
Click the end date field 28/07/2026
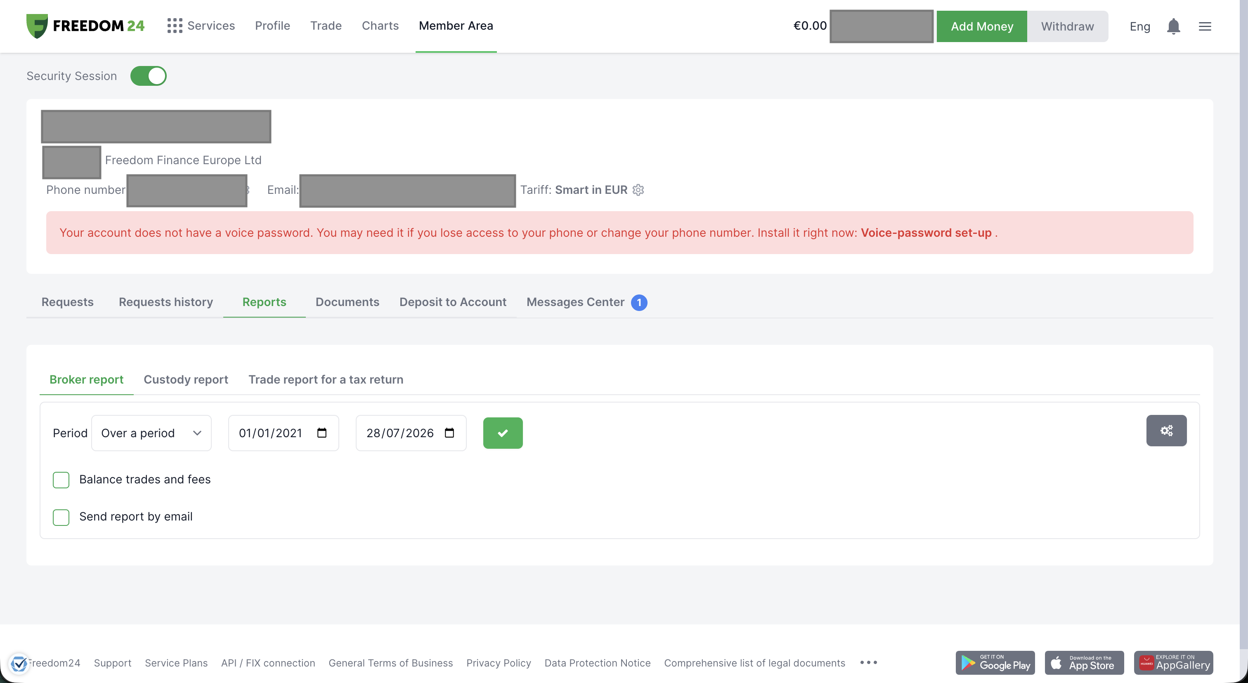(x=411, y=433)
